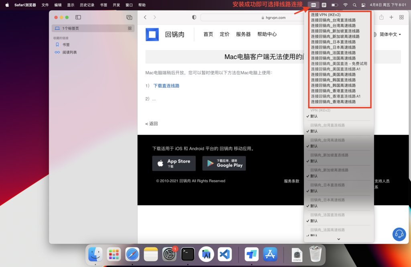Select 默认 under 回锅肉_台湾直连线路

coord(314,131)
